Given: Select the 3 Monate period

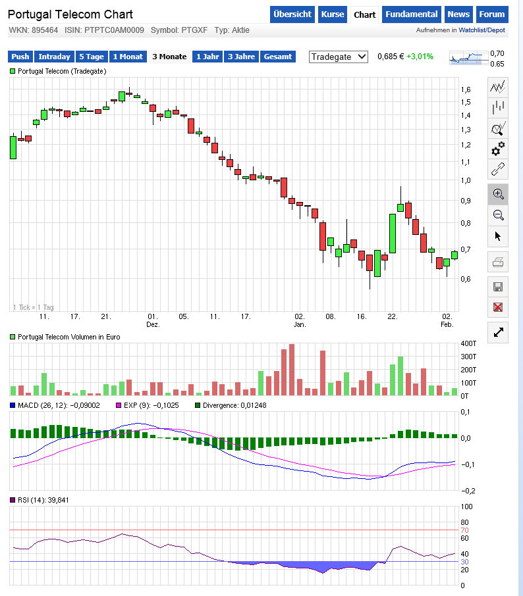Looking at the screenshot, I should tap(169, 57).
